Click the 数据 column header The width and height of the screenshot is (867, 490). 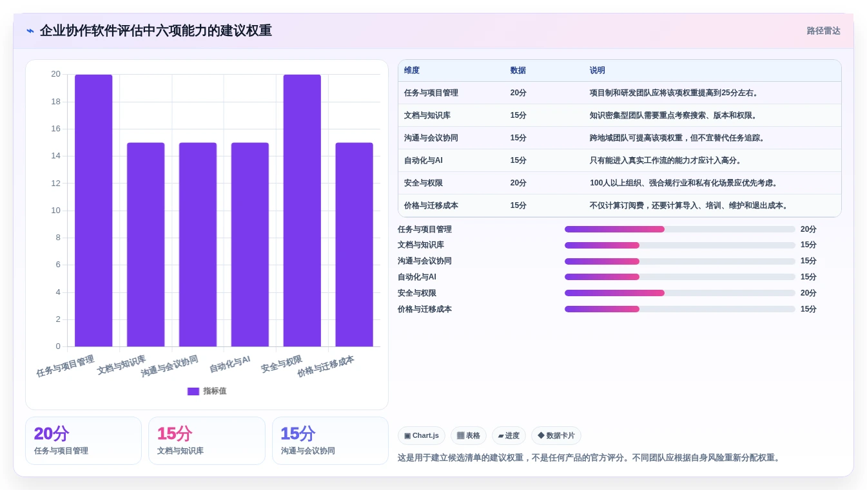pos(518,71)
